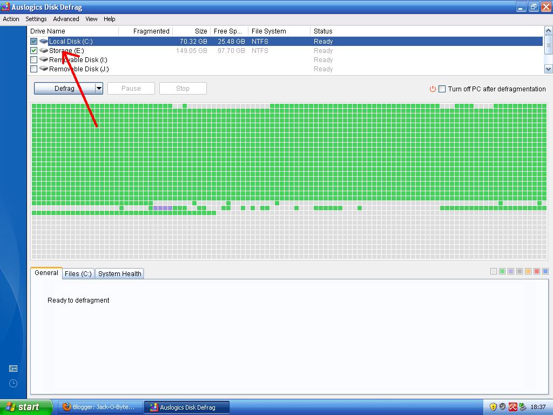Click the drive list scroll up arrow

549,31
